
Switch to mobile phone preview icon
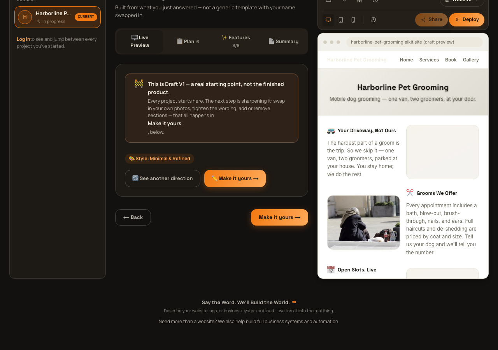coord(353,20)
